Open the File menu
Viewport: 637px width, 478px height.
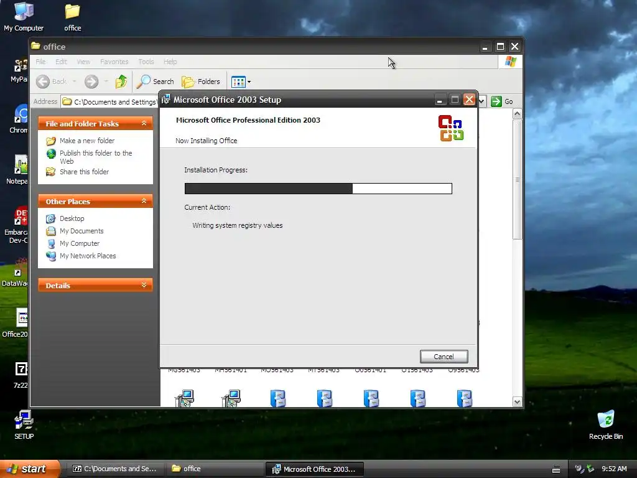[40, 62]
